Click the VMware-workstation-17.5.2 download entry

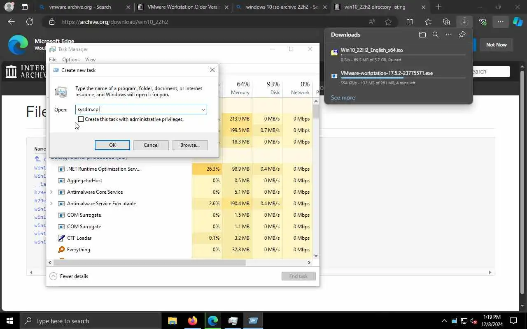click(399, 77)
